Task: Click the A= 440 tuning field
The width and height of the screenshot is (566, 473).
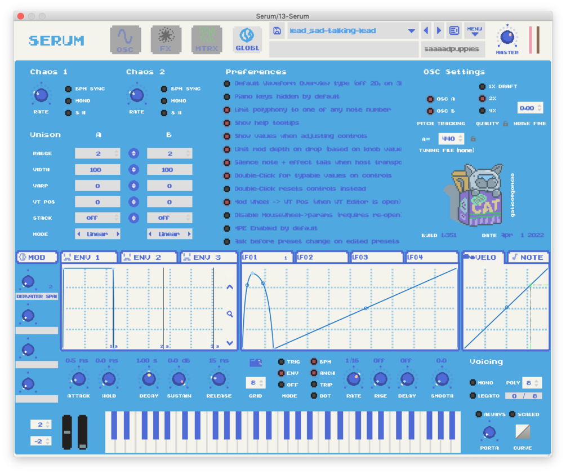Action: click(x=451, y=139)
